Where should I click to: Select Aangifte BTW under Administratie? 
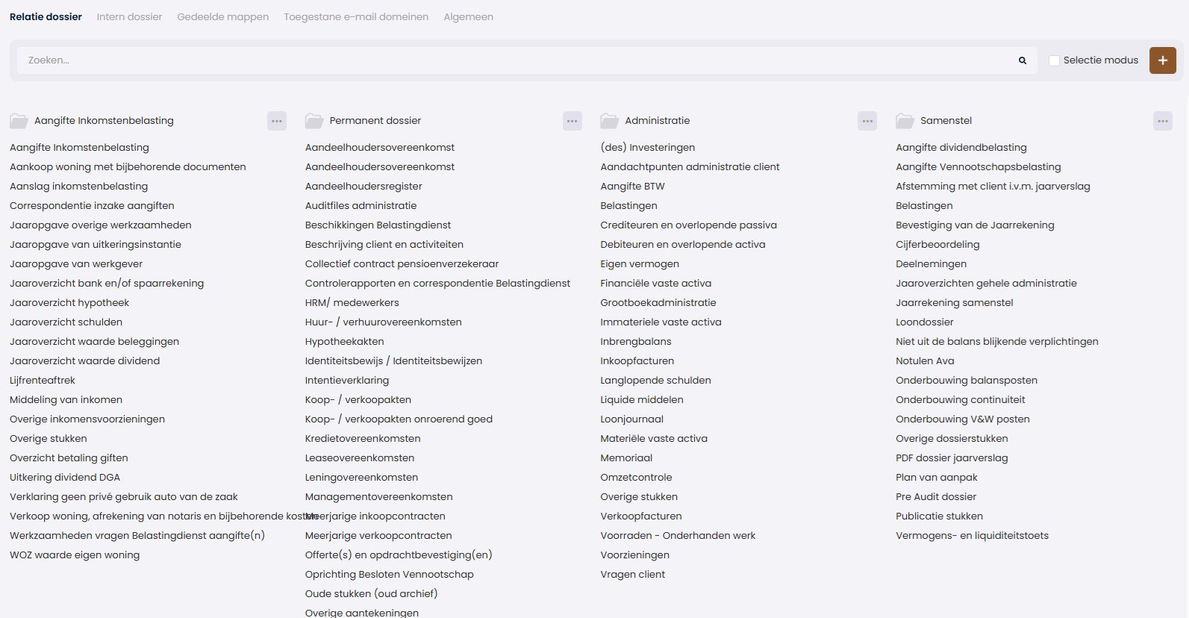coord(632,187)
